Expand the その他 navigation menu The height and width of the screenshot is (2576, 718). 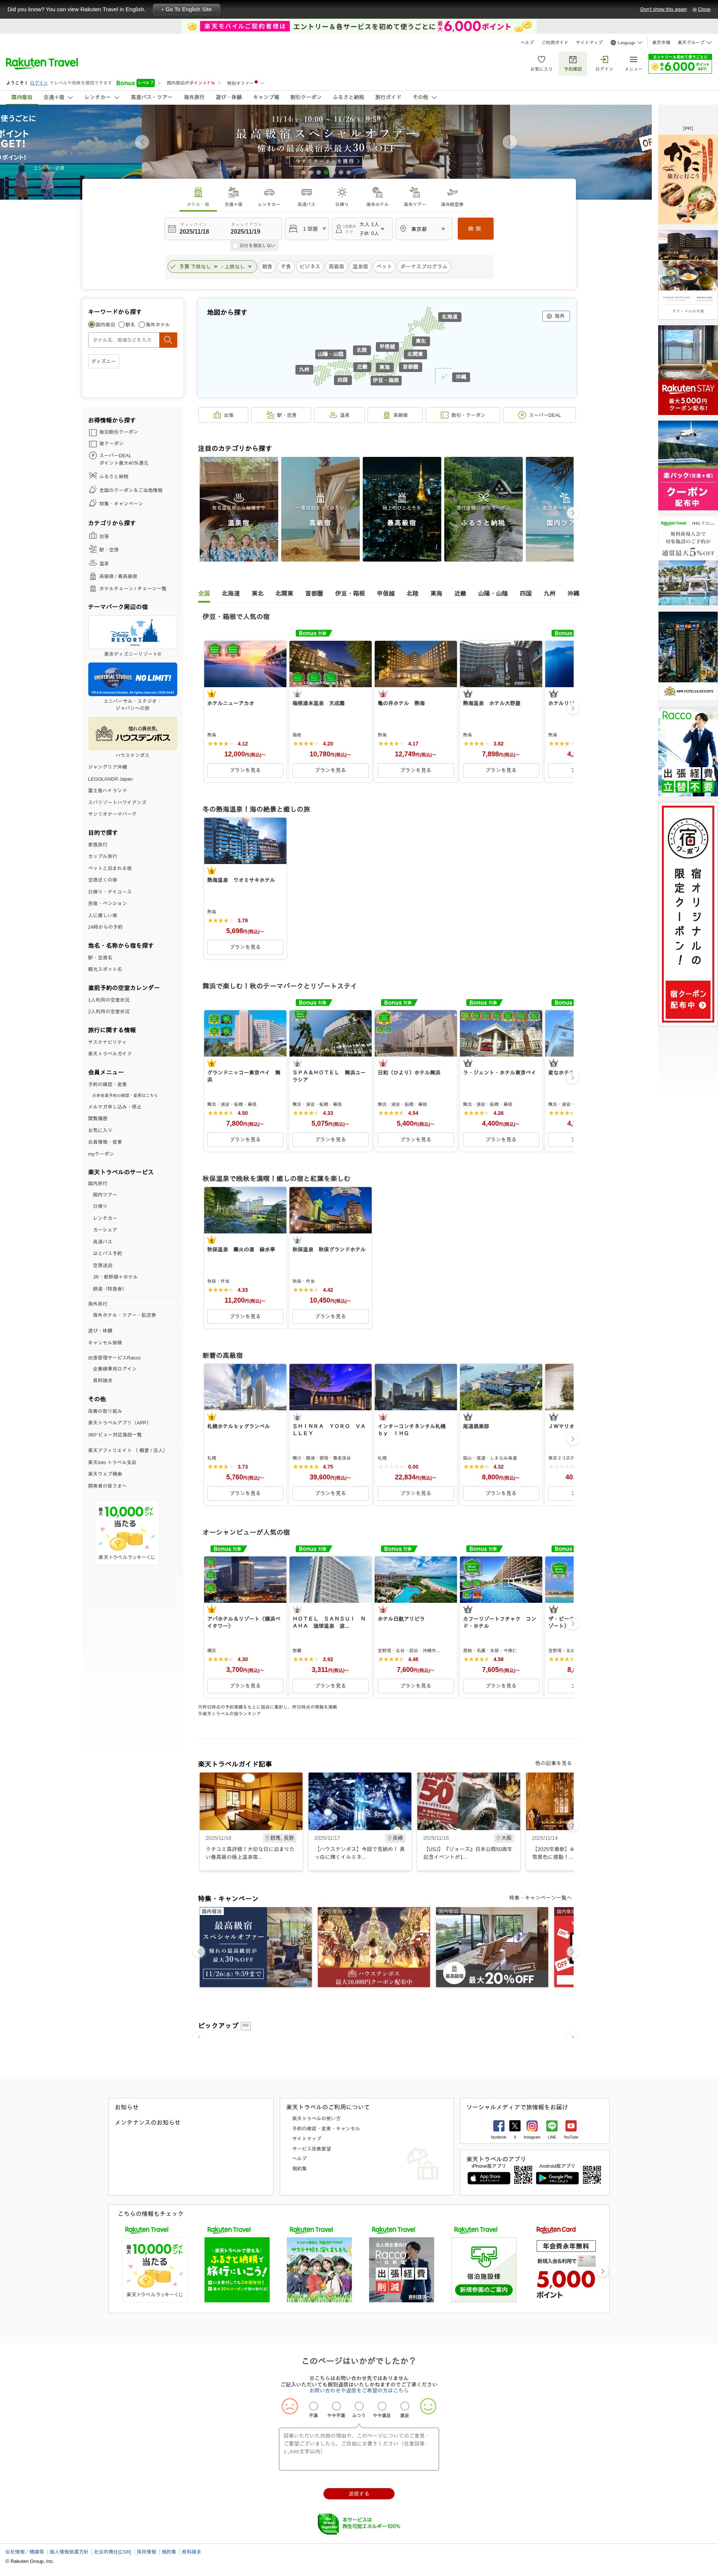(x=424, y=97)
